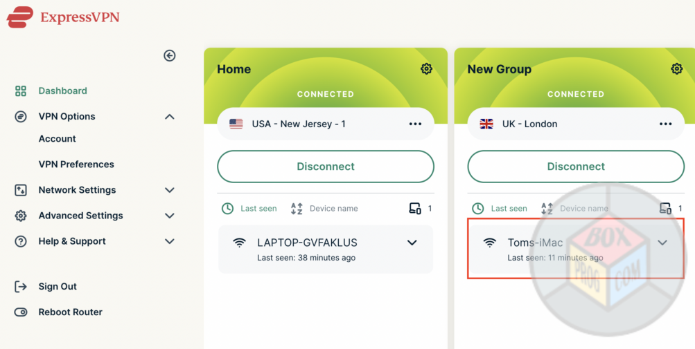
Task: Click the ExpressVPN logo
Action: (x=63, y=17)
